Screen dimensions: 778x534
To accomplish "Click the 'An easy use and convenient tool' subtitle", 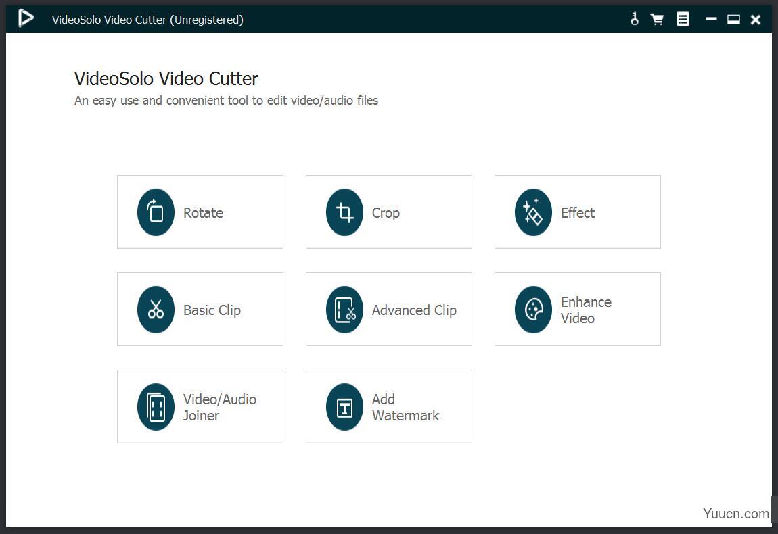I will pyautogui.click(x=226, y=101).
